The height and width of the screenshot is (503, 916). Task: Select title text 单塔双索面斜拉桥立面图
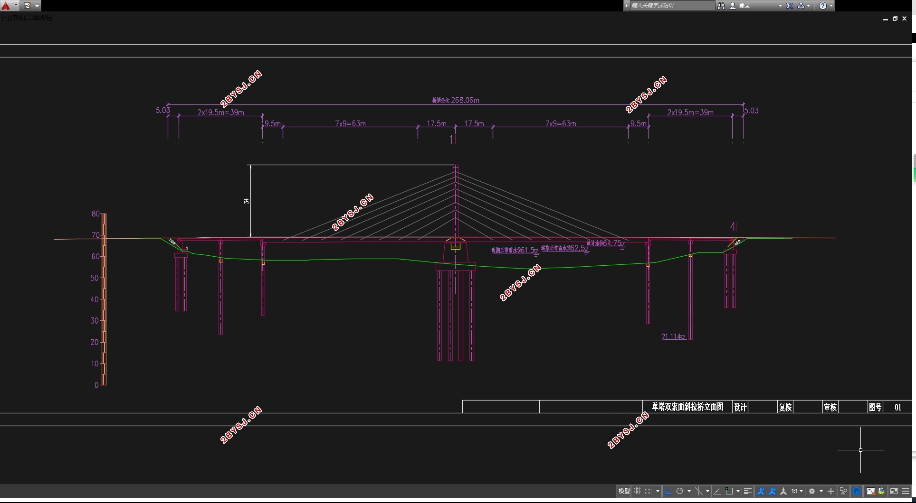pyautogui.click(x=687, y=407)
